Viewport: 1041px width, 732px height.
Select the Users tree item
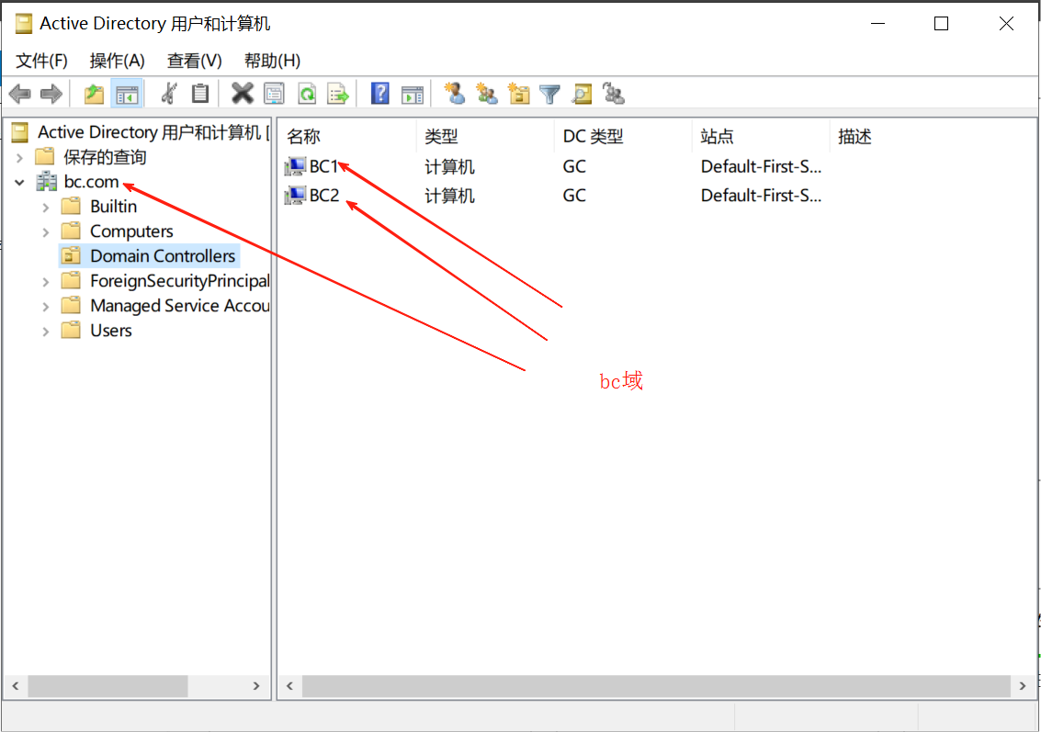pyautogui.click(x=111, y=331)
